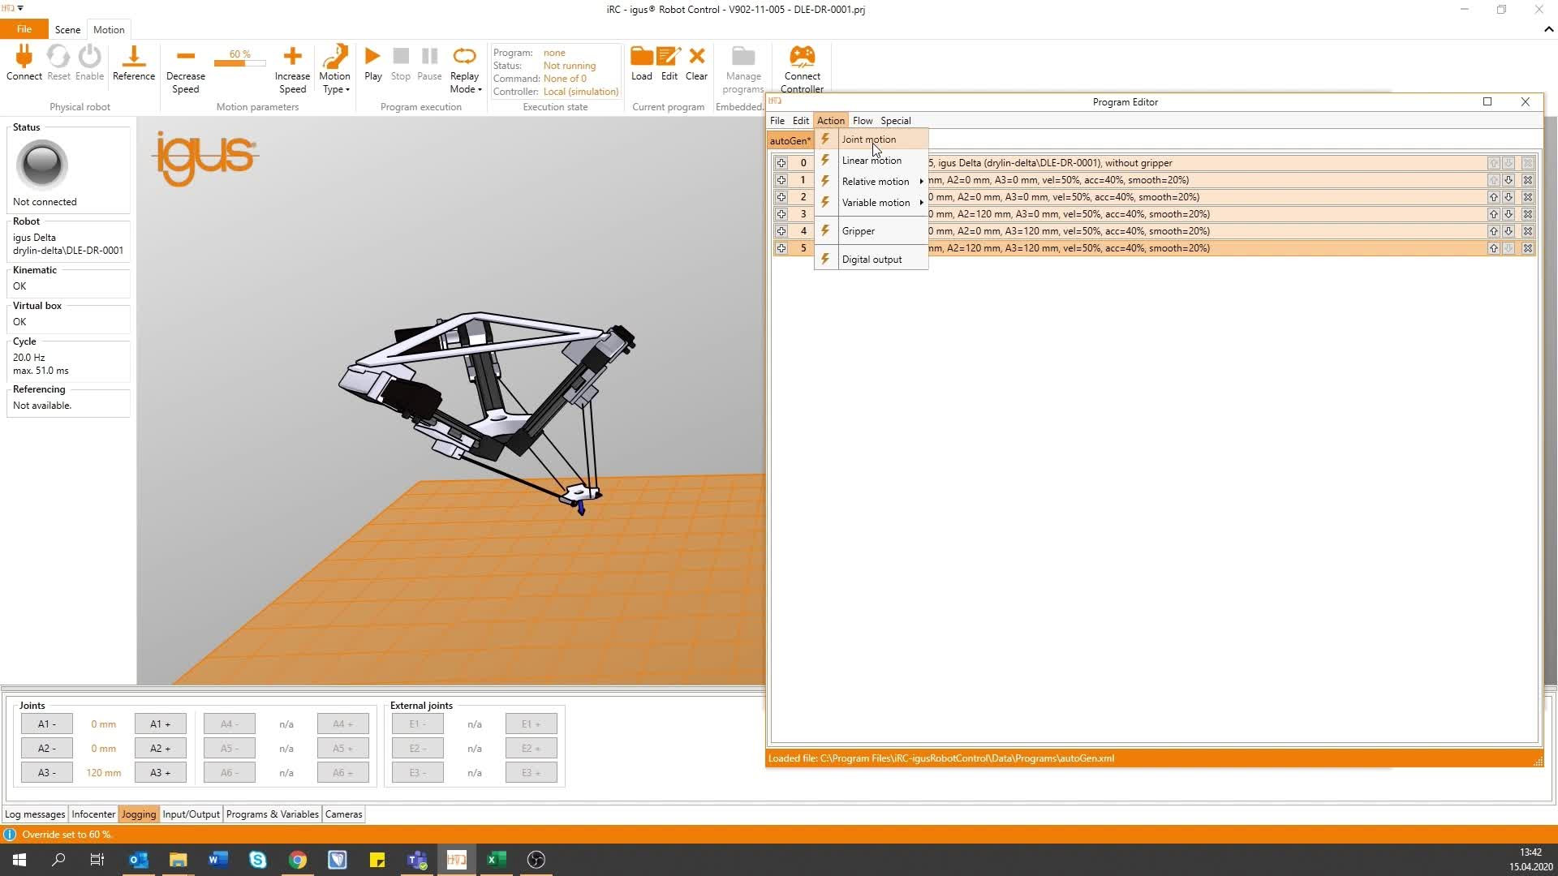
Task: Collapse the ribbon with the chevron
Action: click(1548, 29)
